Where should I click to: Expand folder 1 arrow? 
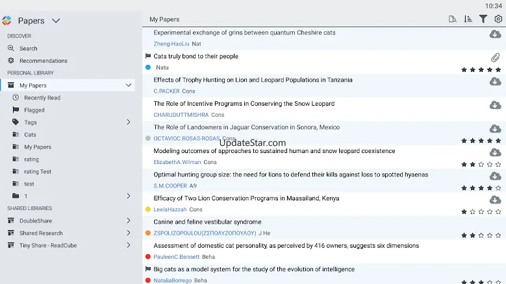(129, 196)
